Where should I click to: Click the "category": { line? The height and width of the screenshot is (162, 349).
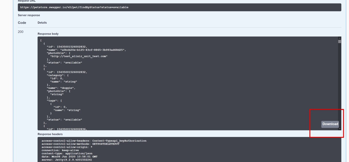(58, 75)
